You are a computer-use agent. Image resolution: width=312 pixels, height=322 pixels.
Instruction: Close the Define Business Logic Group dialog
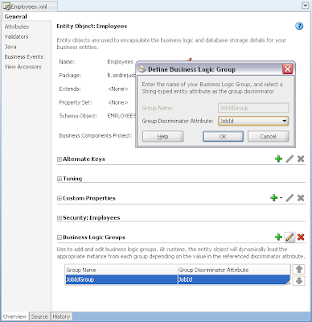point(288,69)
